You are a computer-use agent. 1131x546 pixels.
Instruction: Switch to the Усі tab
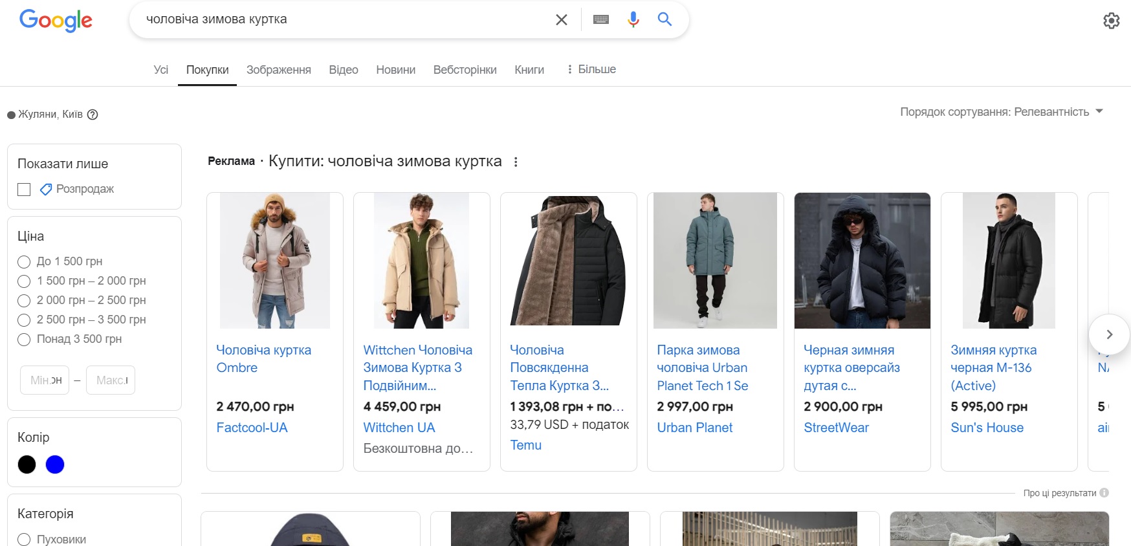[x=161, y=70]
